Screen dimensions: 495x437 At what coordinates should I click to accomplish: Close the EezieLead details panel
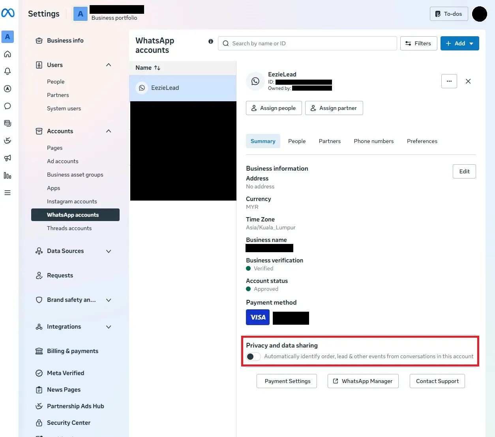[468, 81]
